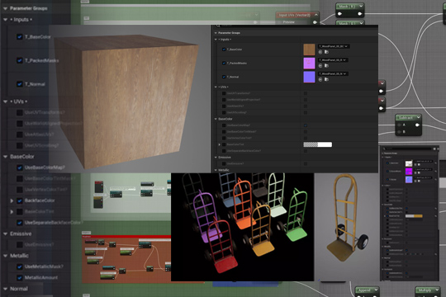Toggle UseMetallicMask? checkbox in left panel
This screenshot has width=446, height=297.
click(x=19, y=266)
